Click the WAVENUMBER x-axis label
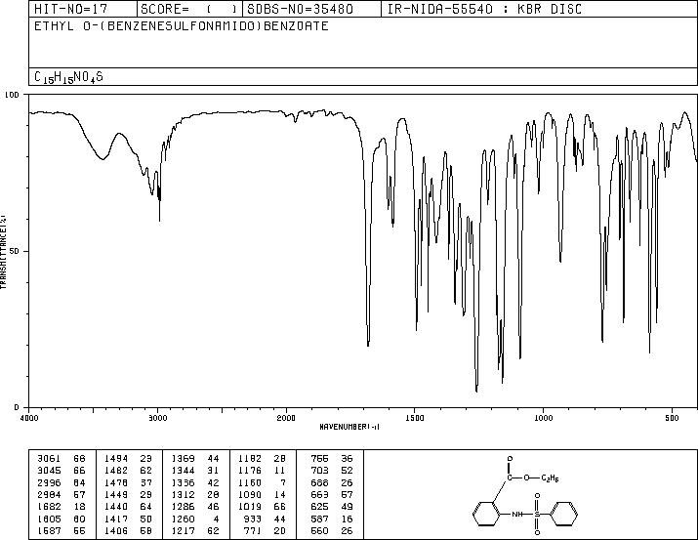The width and height of the screenshot is (698, 540). coord(349,427)
